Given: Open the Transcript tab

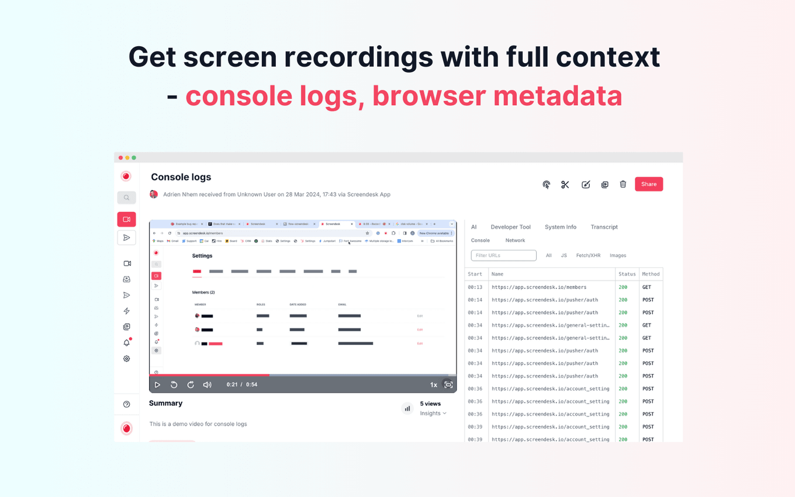Looking at the screenshot, I should point(604,227).
